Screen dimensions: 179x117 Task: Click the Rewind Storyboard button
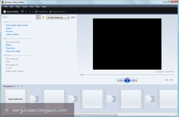coord(18,86)
